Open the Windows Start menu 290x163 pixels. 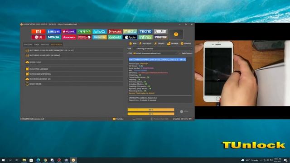(x=3, y=160)
